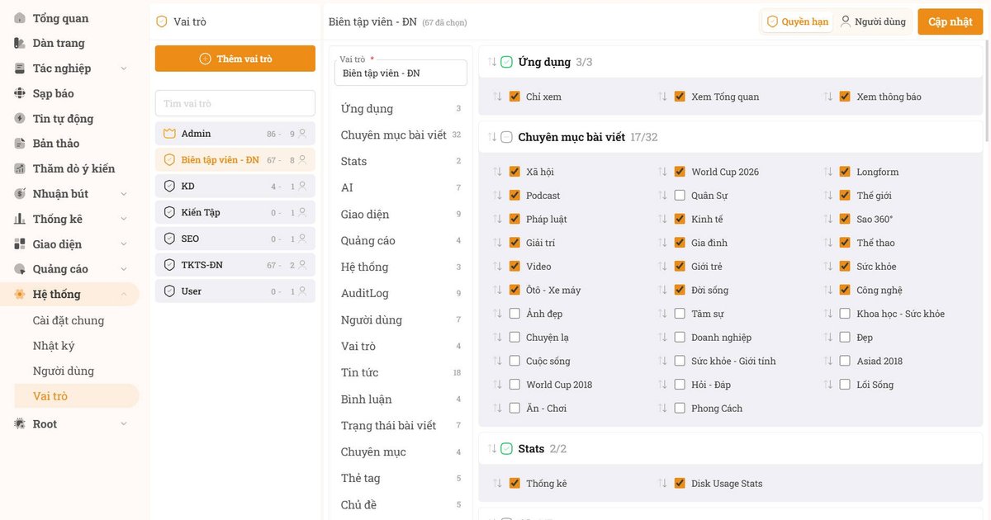Click the Cập nhật button

tap(951, 21)
